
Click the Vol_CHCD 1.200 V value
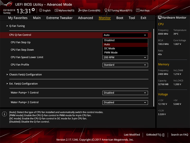tap(177, 84)
